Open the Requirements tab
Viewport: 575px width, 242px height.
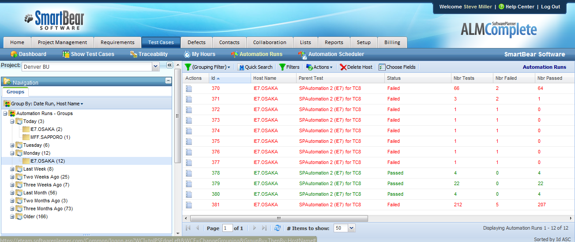117,42
